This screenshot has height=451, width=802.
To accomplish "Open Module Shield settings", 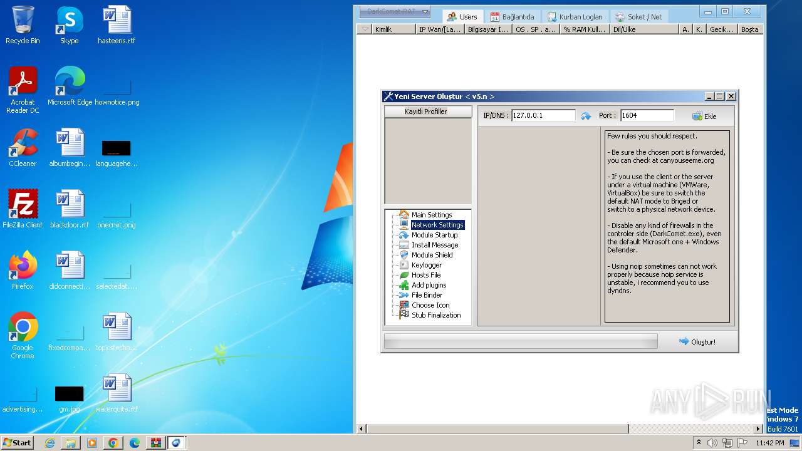I will [x=432, y=255].
